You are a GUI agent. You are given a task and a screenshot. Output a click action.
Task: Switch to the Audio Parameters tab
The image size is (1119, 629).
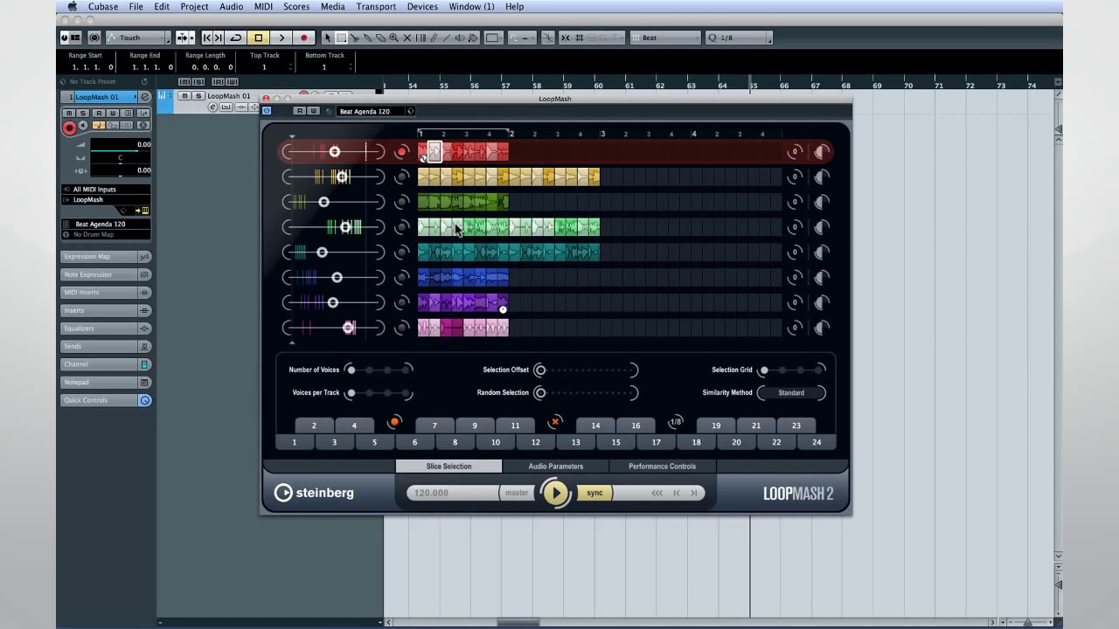(556, 466)
